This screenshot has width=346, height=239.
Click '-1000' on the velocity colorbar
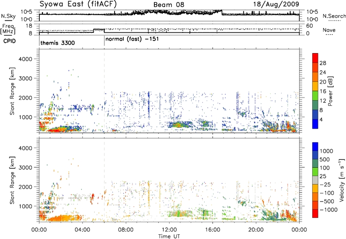(328, 210)
